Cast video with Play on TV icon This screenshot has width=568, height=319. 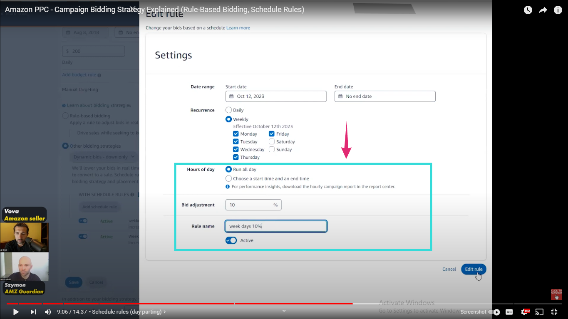539,312
